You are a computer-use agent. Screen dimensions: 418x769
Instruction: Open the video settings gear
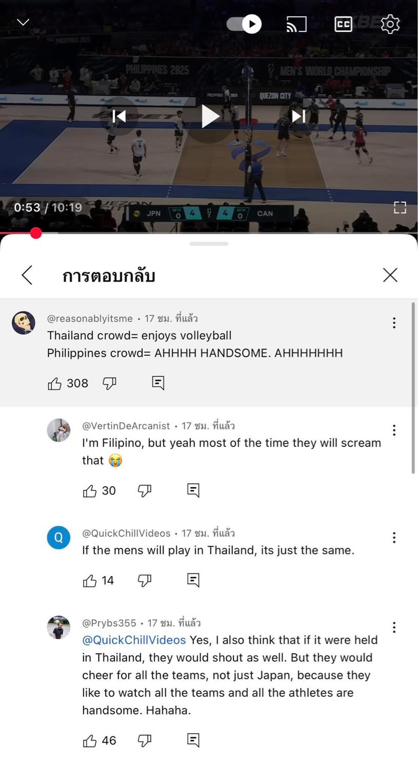pos(390,24)
